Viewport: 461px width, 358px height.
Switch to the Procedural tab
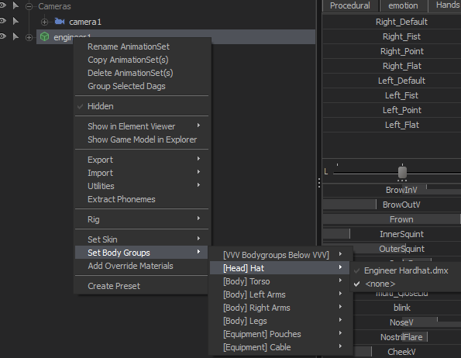click(x=349, y=5)
